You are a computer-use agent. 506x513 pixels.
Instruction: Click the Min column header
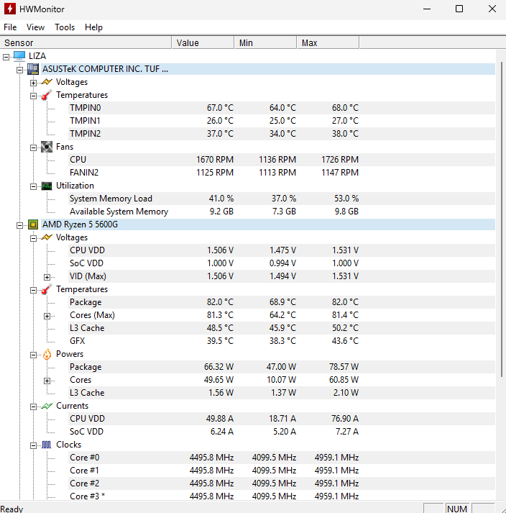point(266,43)
